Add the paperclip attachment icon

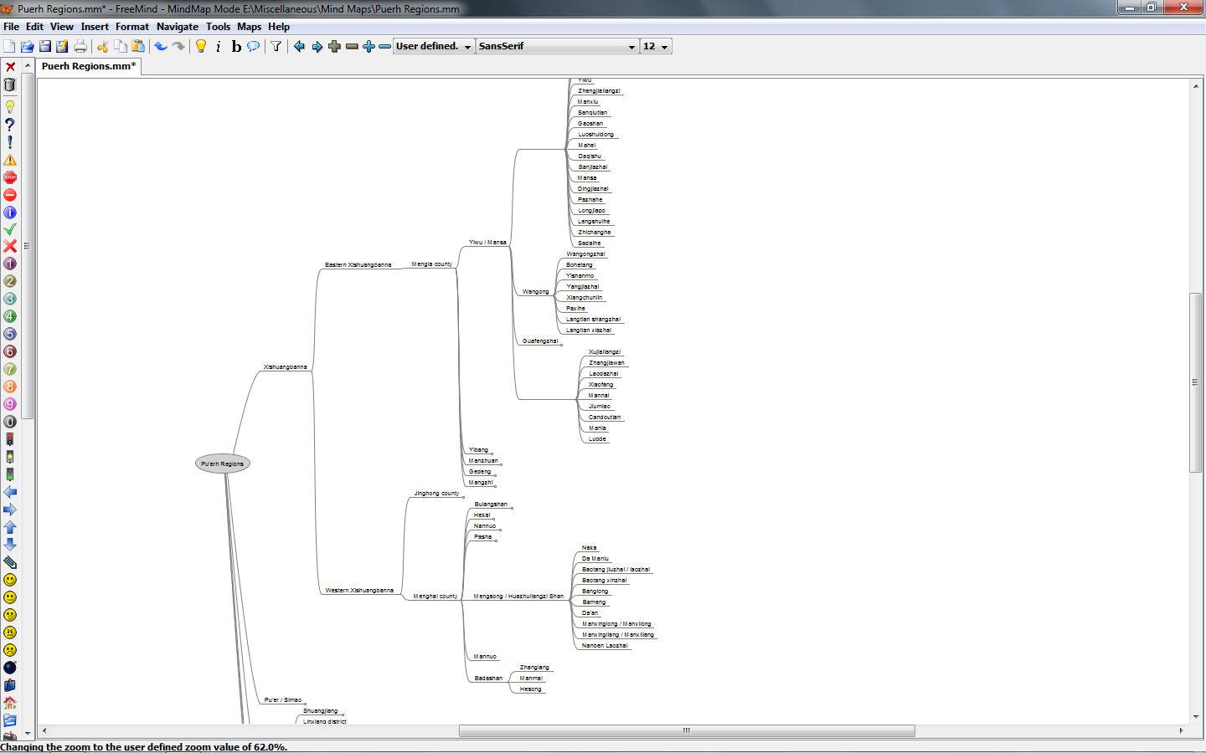coord(10,562)
